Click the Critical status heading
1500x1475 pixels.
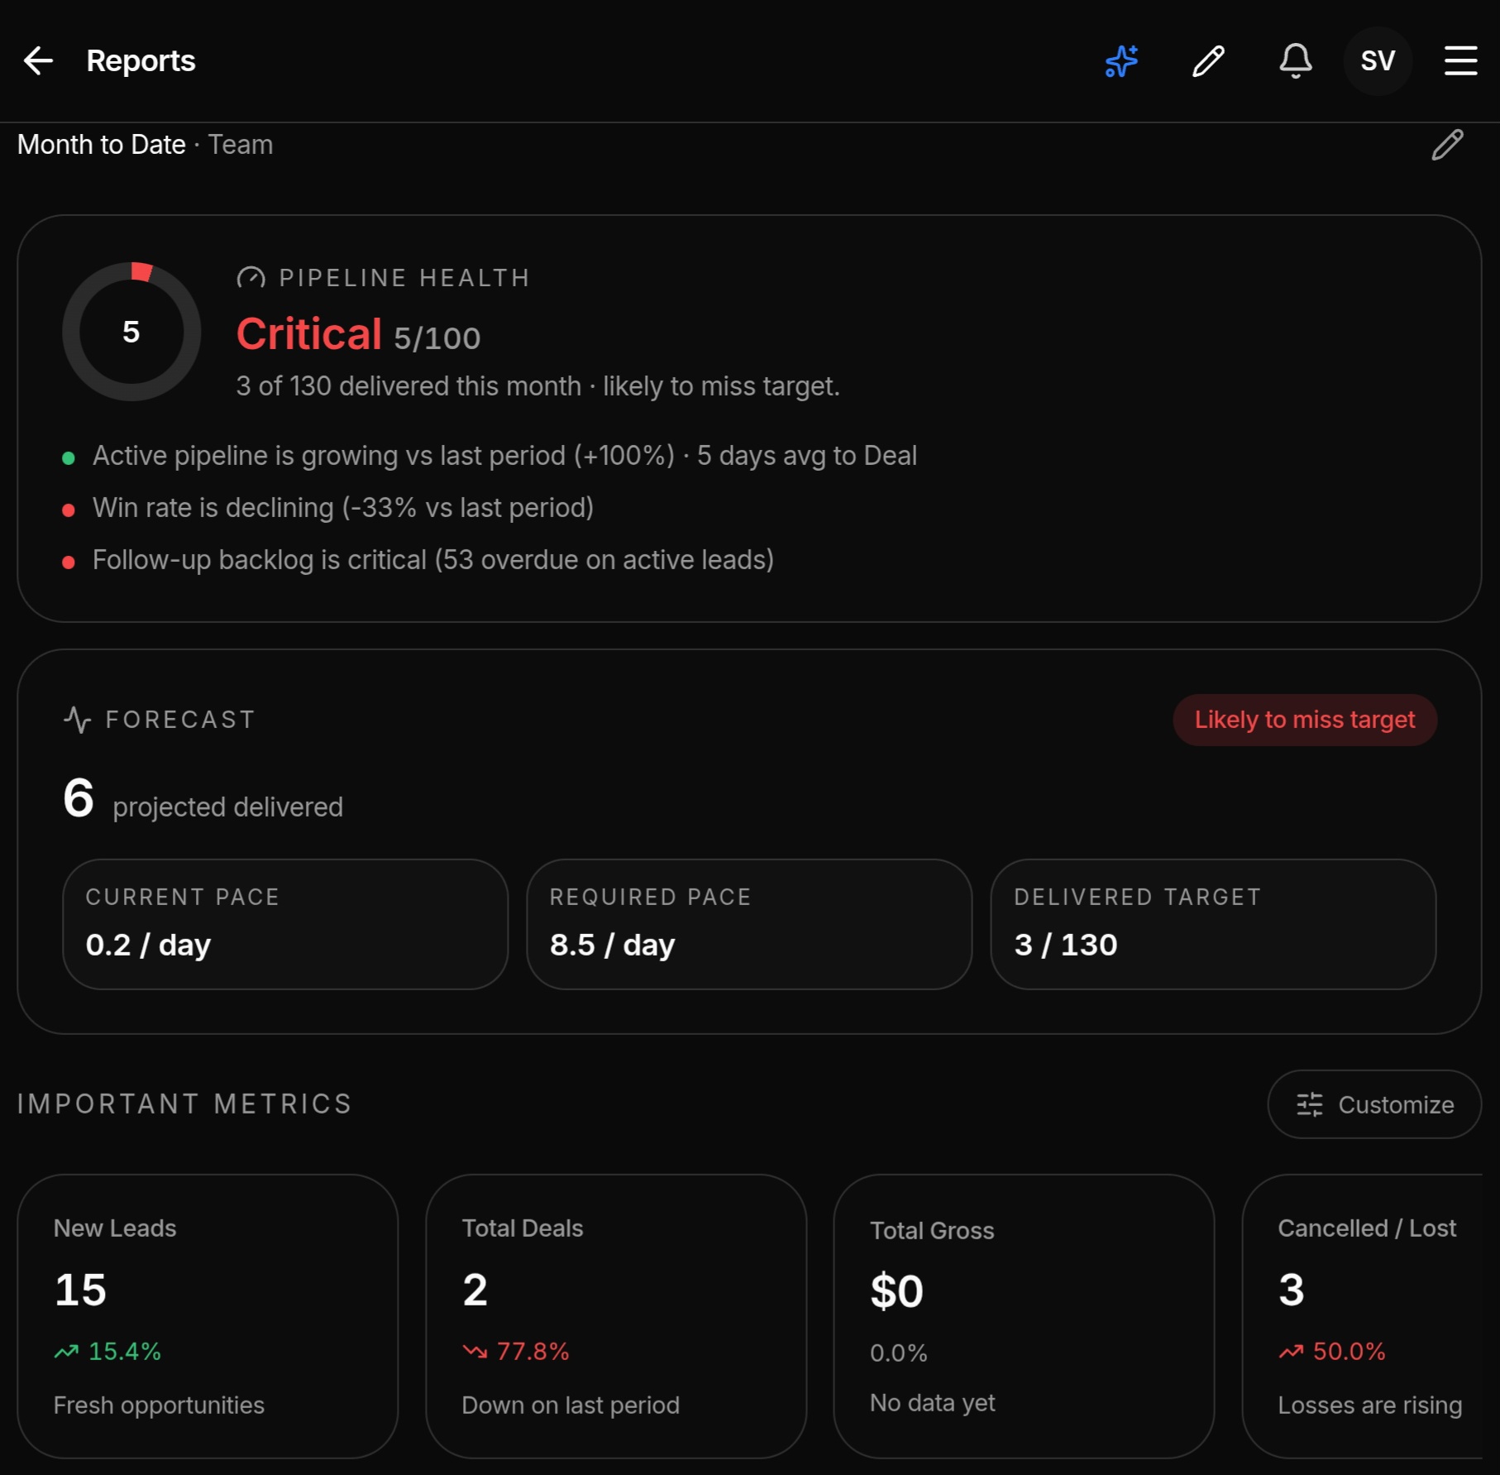309,334
